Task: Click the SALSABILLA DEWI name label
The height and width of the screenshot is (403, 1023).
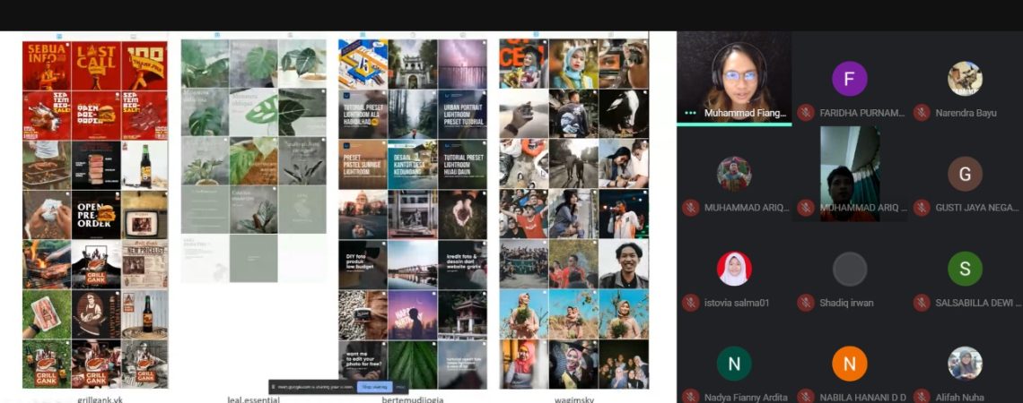Action: pos(978,303)
